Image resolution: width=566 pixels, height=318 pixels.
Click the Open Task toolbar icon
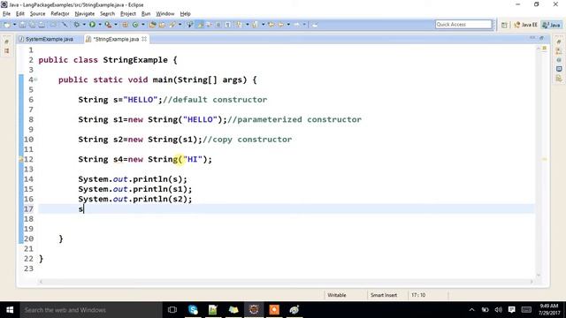click(162, 25)
